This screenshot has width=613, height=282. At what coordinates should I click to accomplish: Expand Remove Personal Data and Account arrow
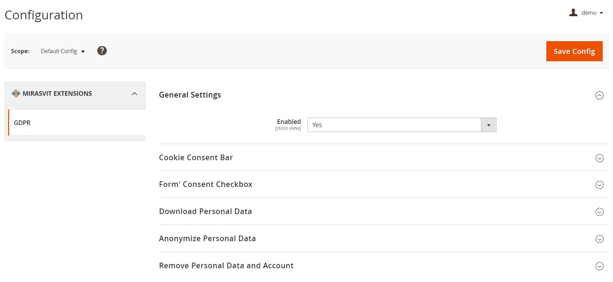pyautogui.click(x=599, y=266)
